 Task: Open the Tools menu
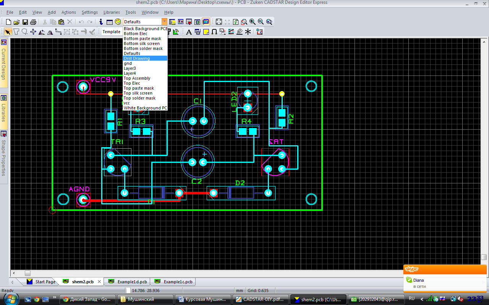pos(131,12)
